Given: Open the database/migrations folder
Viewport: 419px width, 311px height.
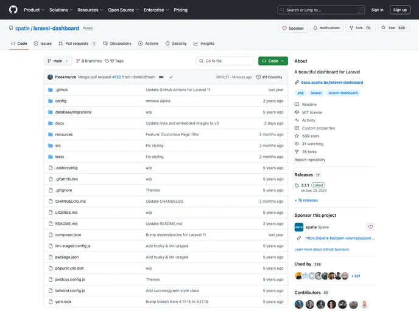Looking at the screenshot, I should point(73,112).
